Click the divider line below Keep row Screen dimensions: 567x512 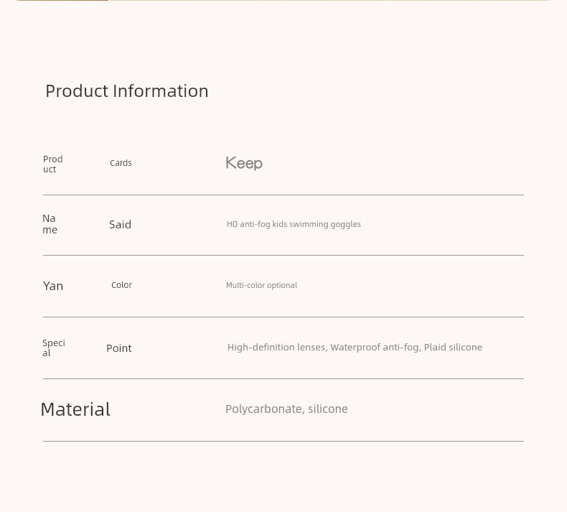pyautogui.click(x=283, y=195)
